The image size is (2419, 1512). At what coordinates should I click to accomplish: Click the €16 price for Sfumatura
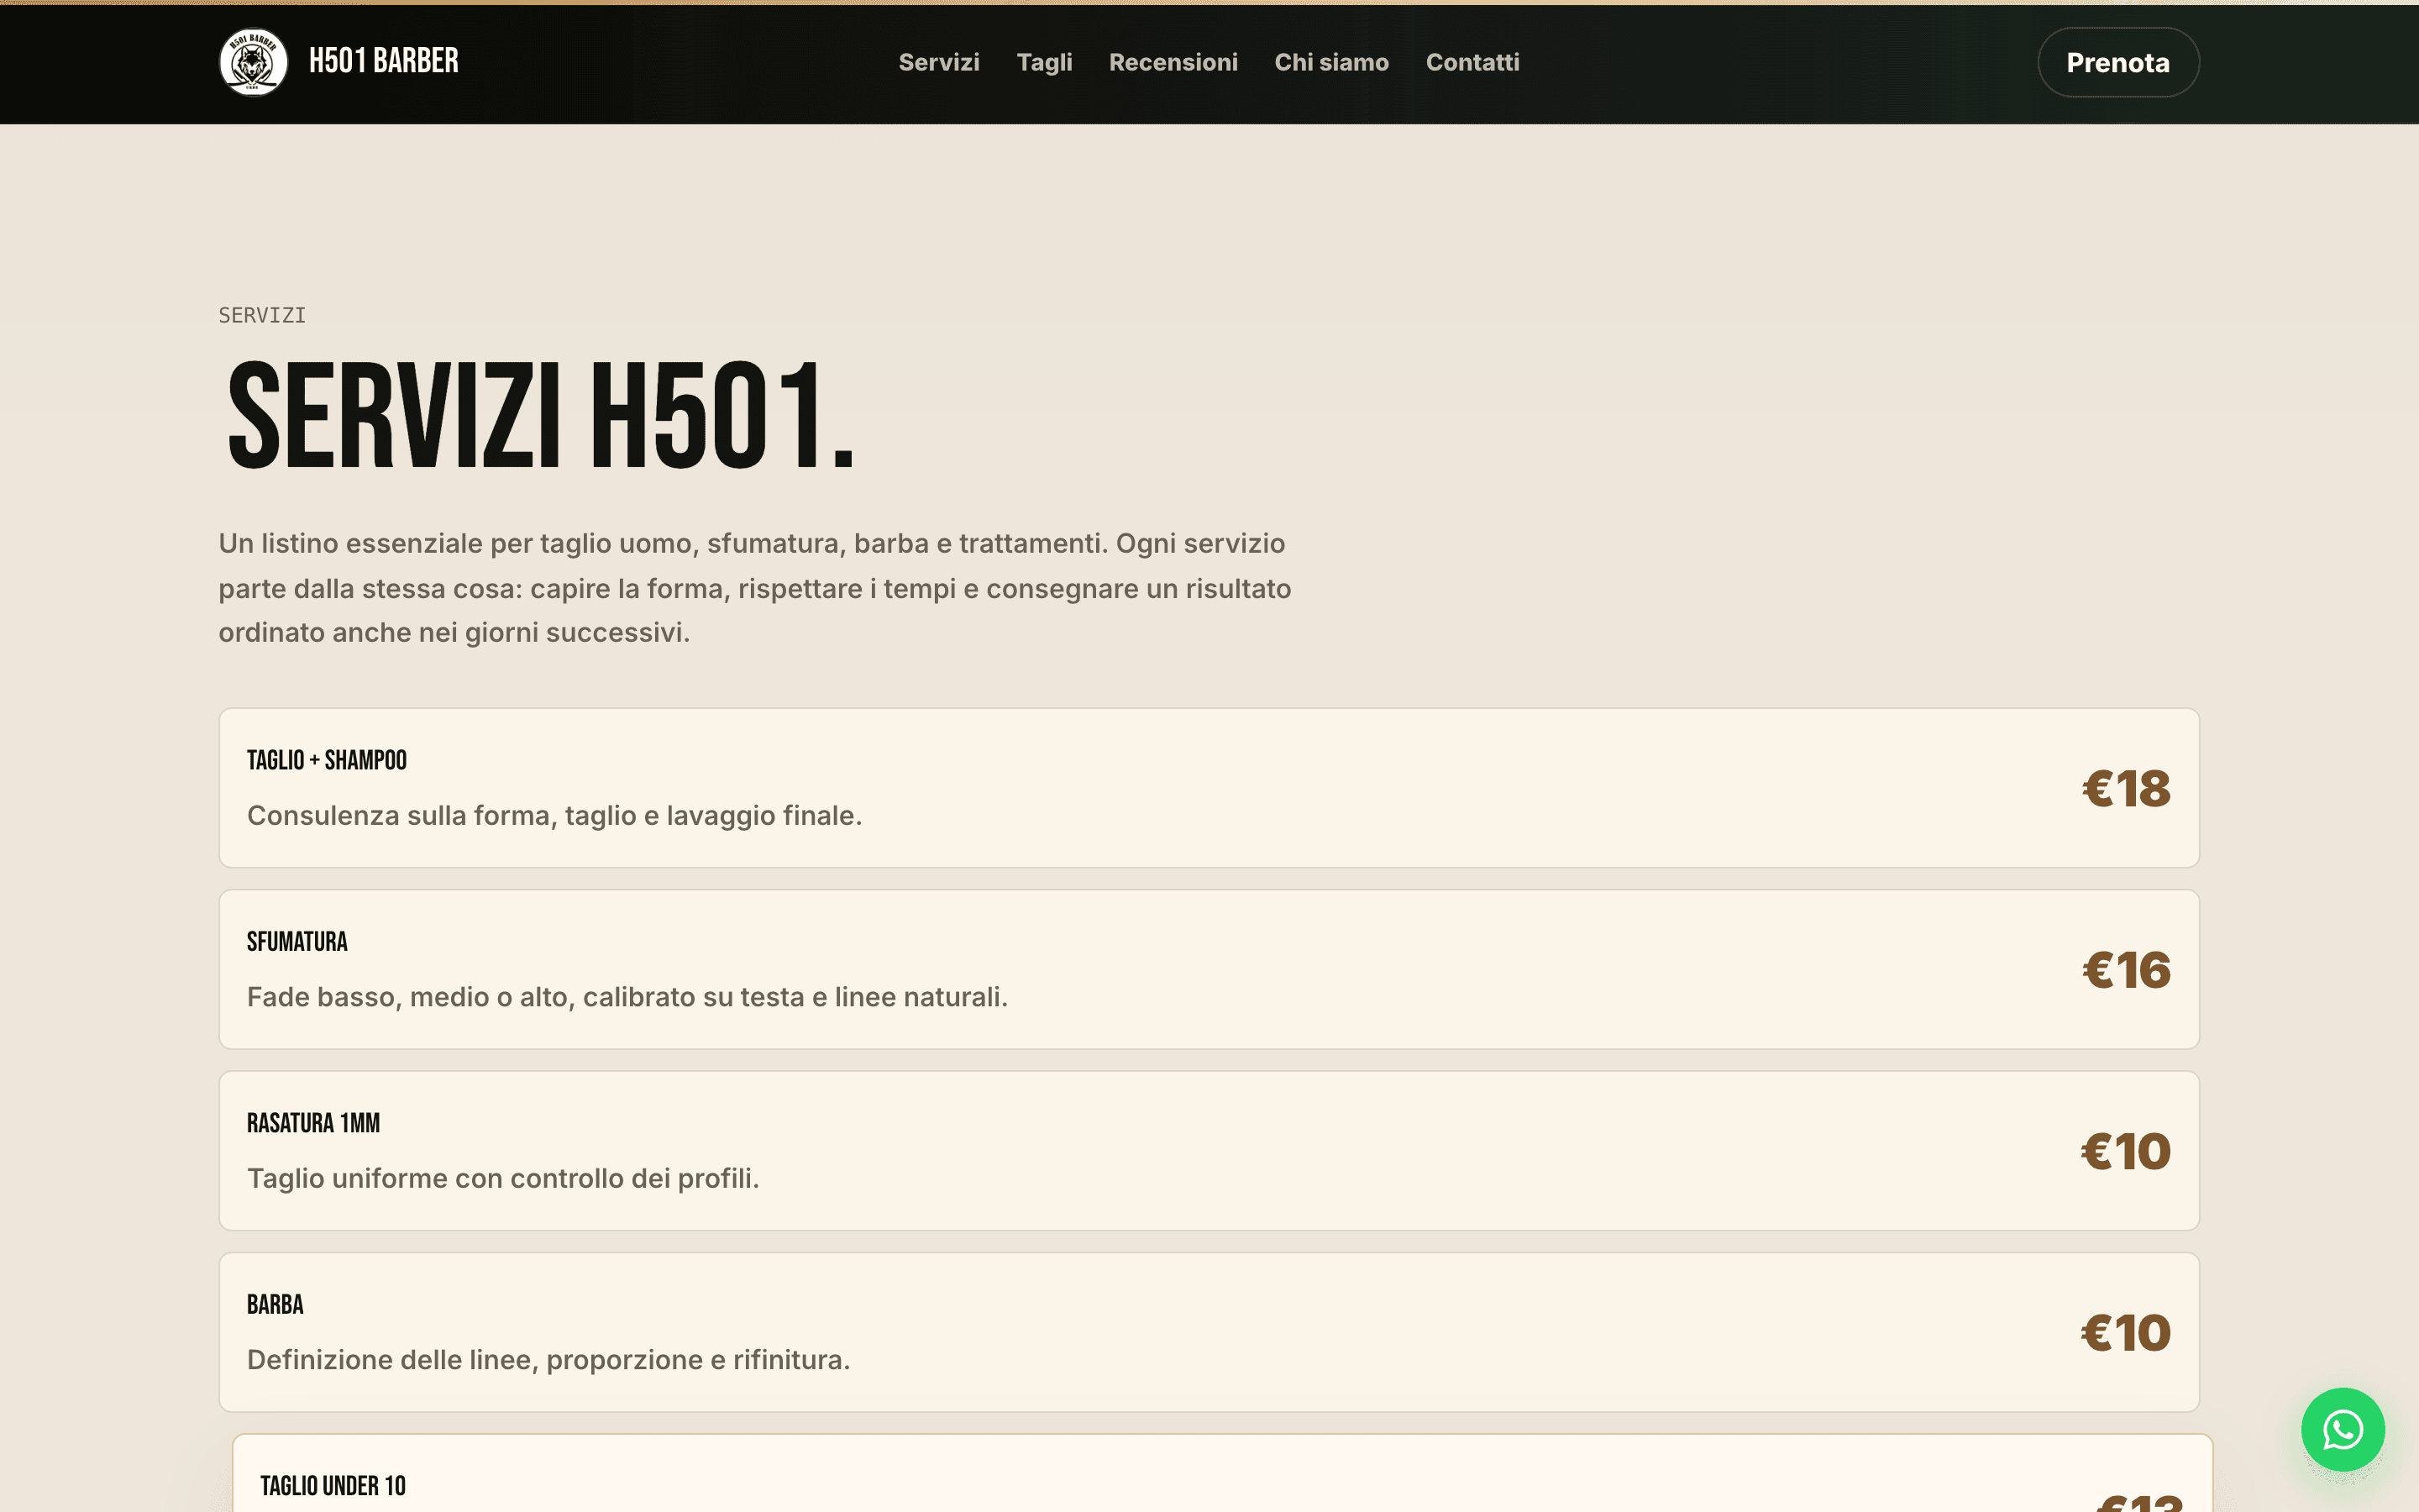click(x=2126, y=970)
